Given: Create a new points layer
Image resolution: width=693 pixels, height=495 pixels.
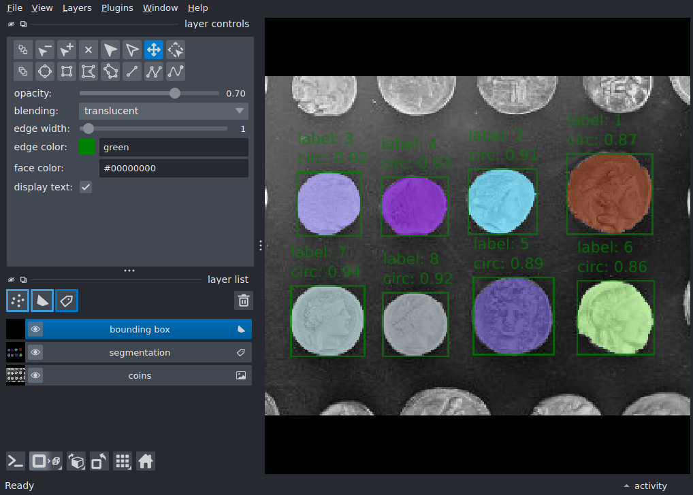Looking at the screenshot, I should click(18, 301).
